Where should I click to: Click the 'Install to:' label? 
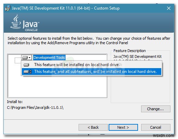point(15,102)
